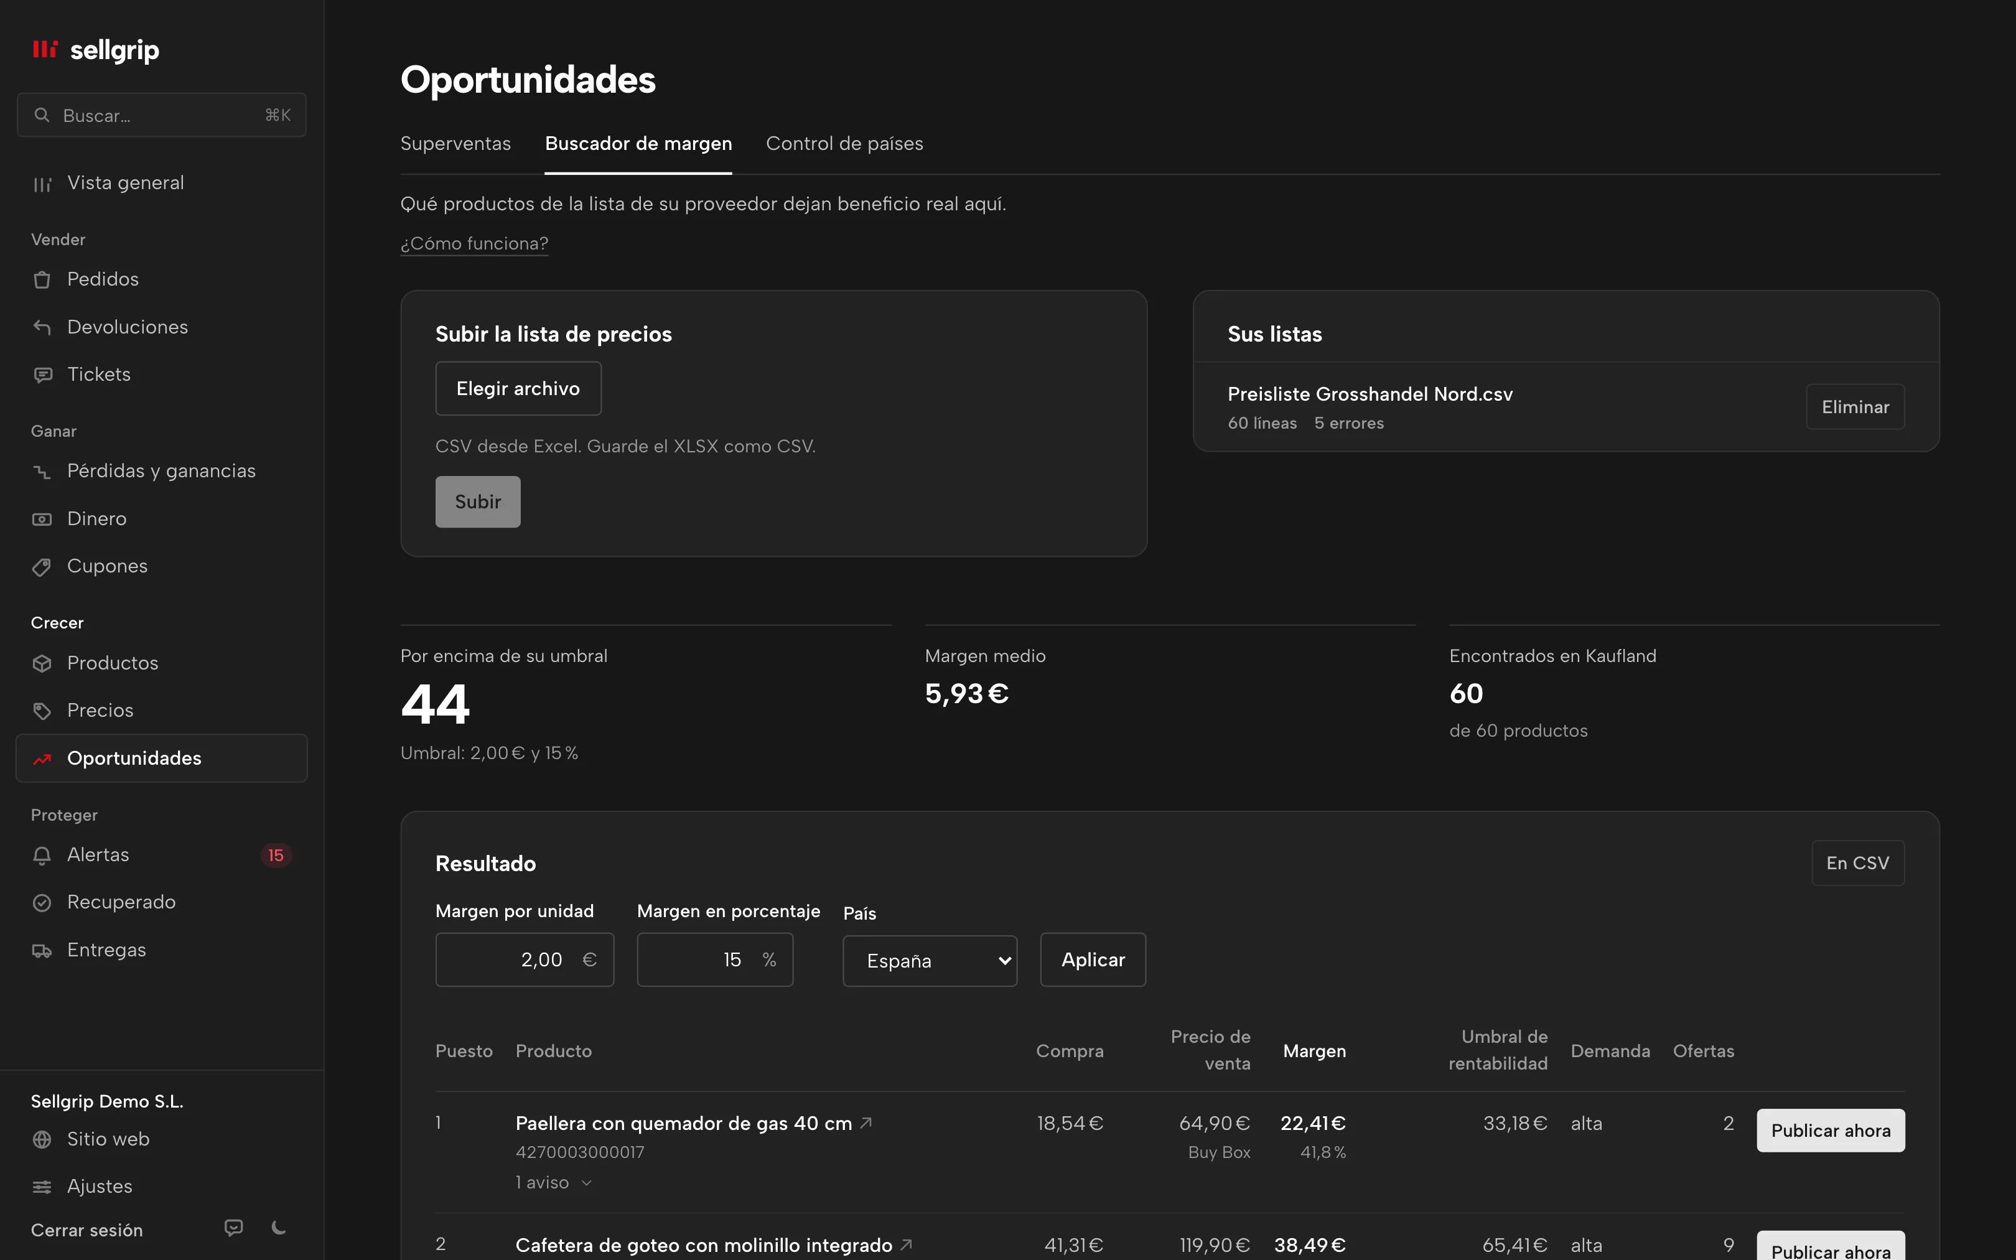Toggle dark mode with moon icon
This screenshot has height=1260, width=2016.
[x=279, y=1228]
